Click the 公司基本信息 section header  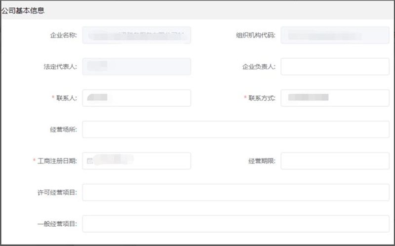tap(23, 10)
